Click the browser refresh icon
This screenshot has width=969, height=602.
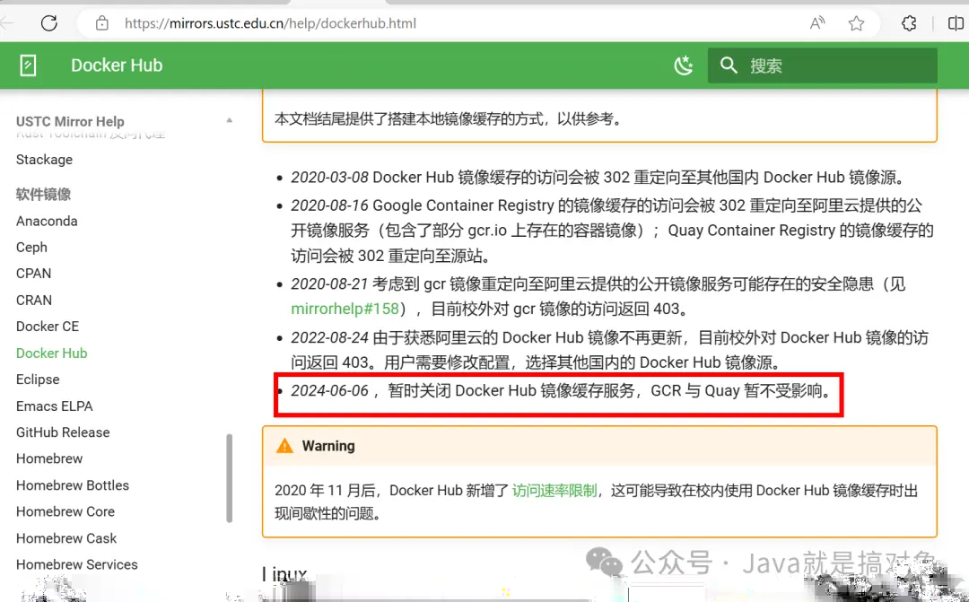click(48, 23)
